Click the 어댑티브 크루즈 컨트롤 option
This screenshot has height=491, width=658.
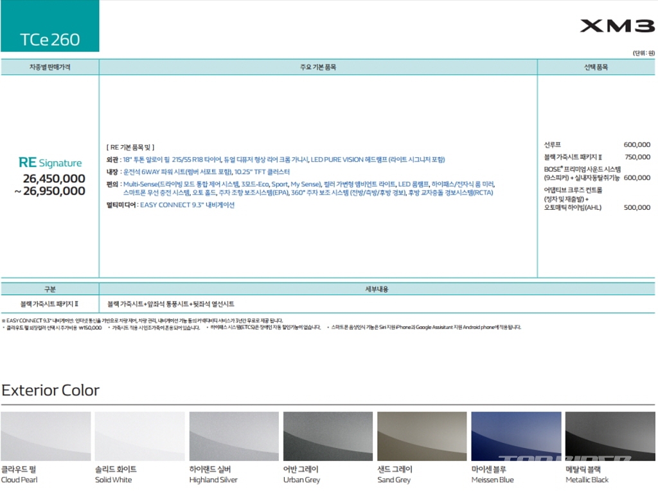point(573,199)
